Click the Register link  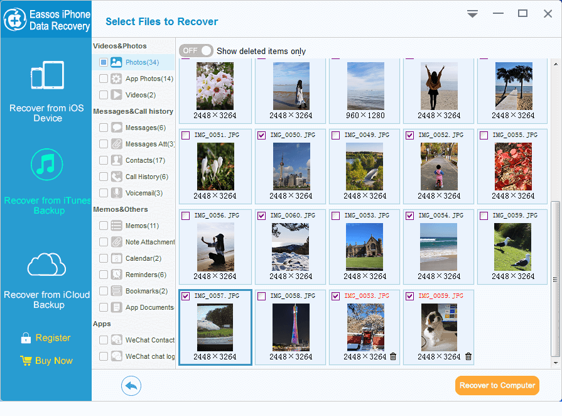click(x=53, y=338)
